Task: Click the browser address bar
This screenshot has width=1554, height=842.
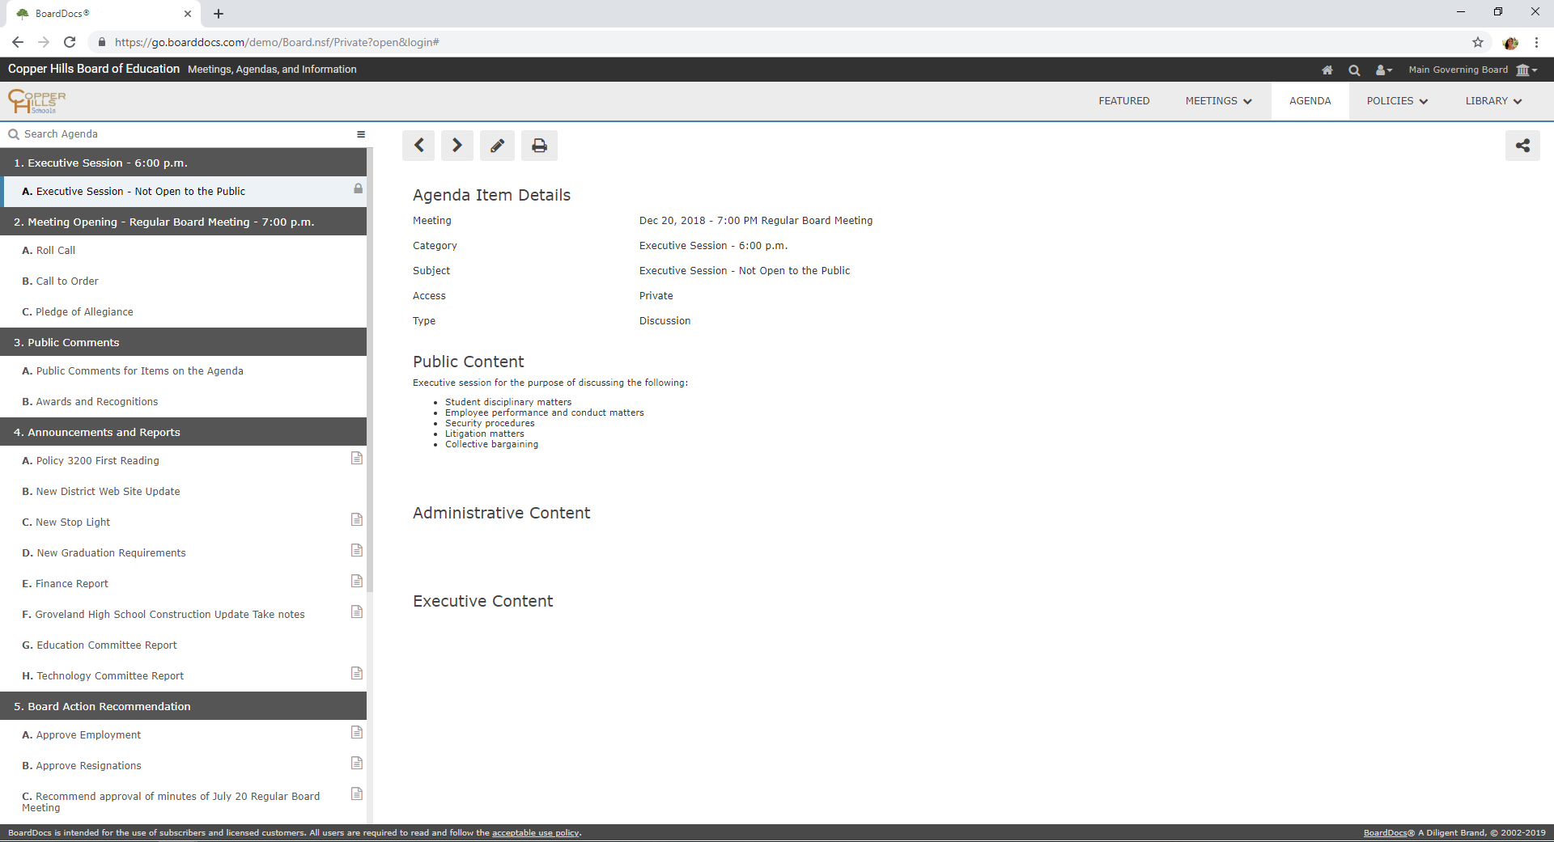Action: pos(777,42)
